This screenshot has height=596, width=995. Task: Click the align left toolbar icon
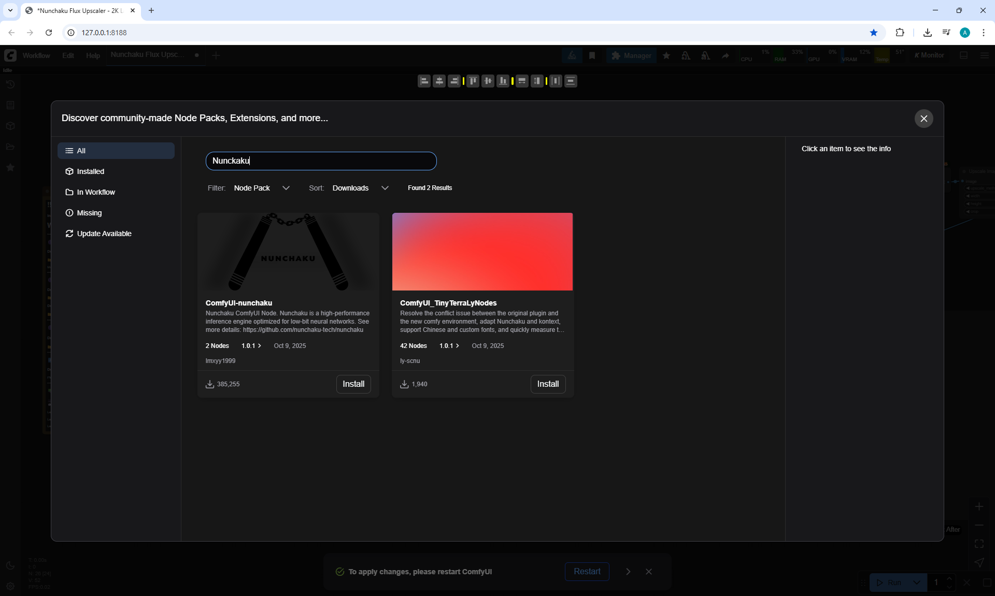[x=424, y=81]
